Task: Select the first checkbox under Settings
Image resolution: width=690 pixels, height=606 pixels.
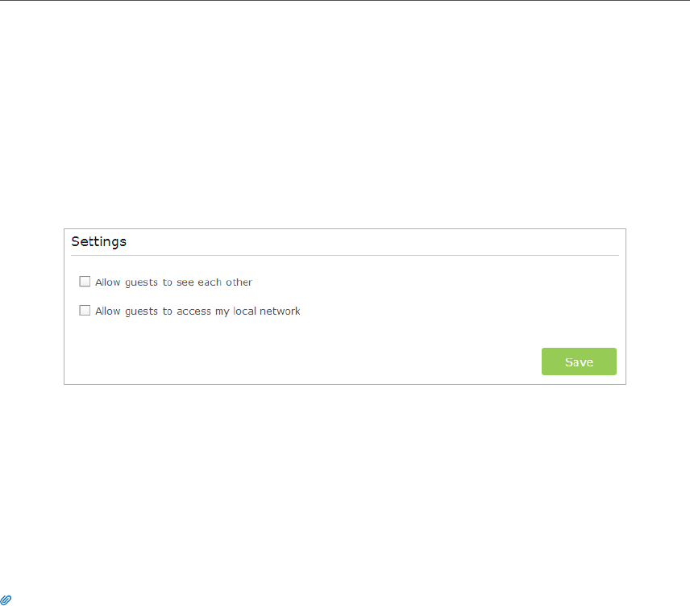Action: (85, 282)
